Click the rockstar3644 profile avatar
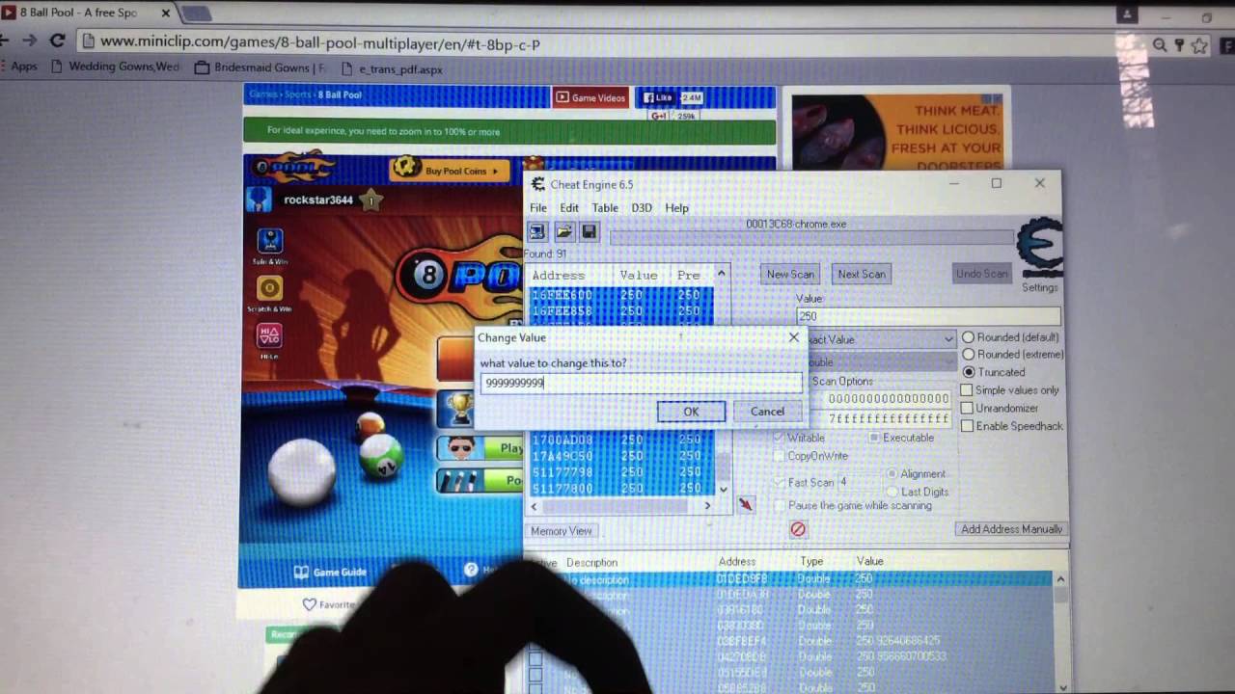 tap(259, 200)
